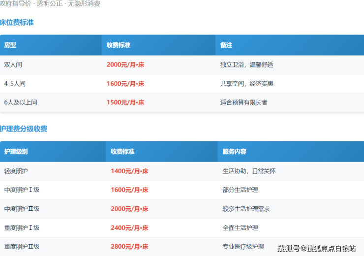This screenshot has height=256, width=364.
Task: Click the 独立卫浴，温馨舒适 note
Action: (246, 64)
